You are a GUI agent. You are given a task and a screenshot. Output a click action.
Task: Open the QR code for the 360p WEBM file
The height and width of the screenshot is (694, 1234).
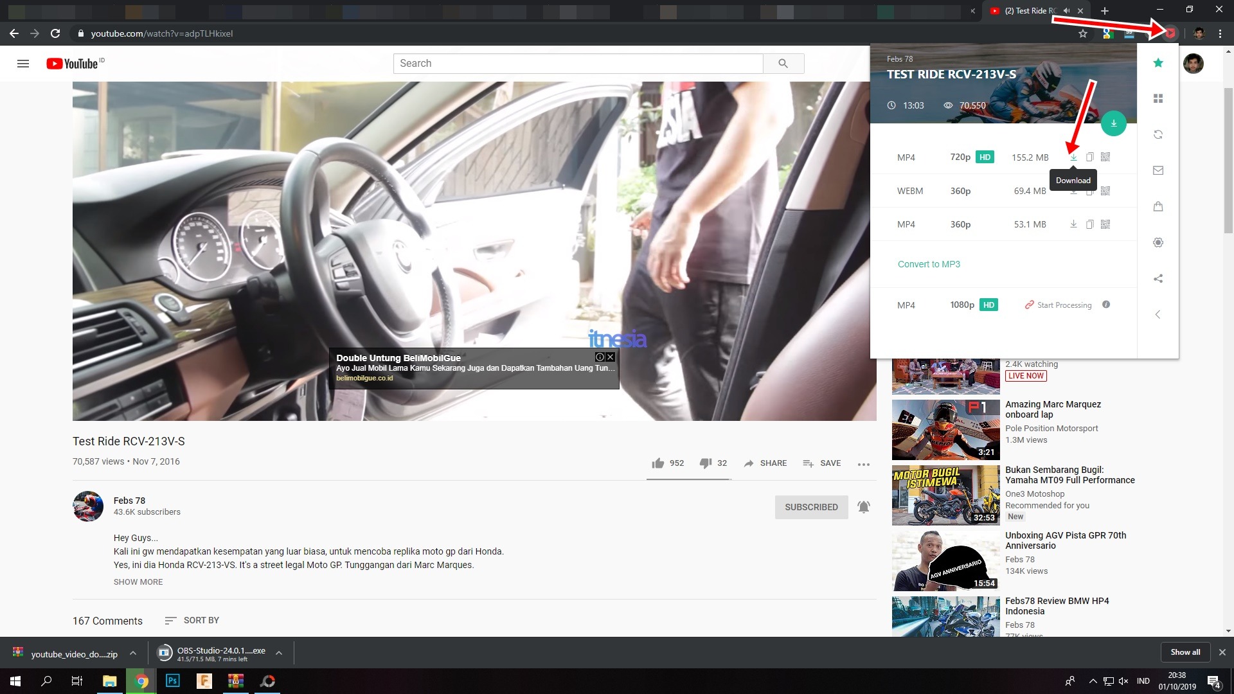point(1106,190)
